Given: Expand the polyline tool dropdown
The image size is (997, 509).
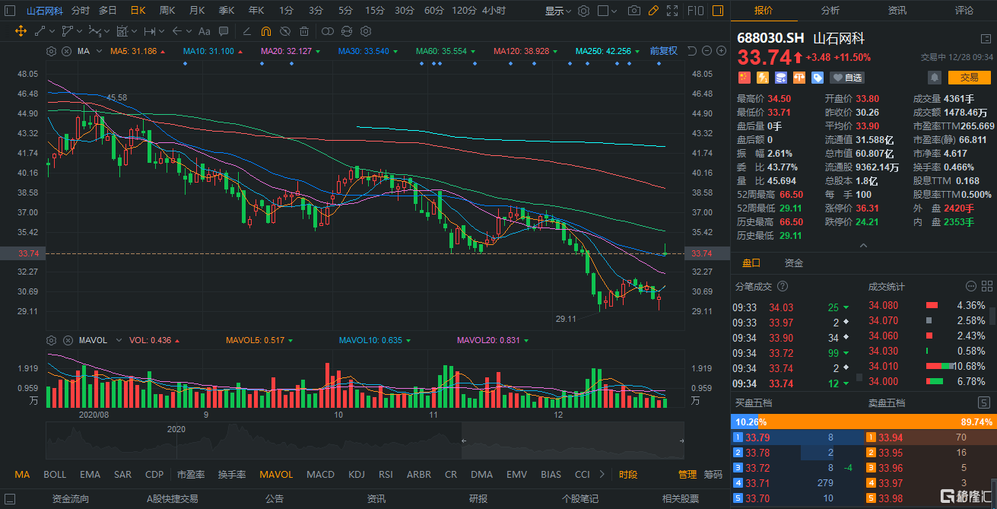Looking at the screenshot, I should [x=78, y=31].
